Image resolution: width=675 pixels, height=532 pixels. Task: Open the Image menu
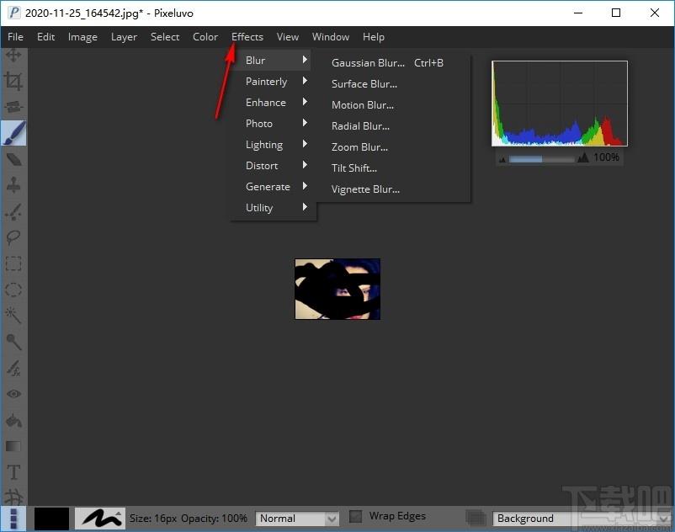coord(82,37)
